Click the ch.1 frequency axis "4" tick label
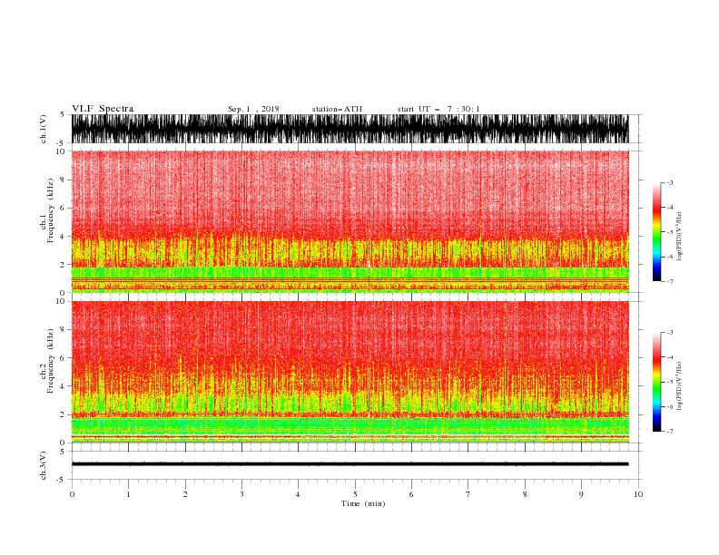This screenshot has height=555, width=719. 64,237
